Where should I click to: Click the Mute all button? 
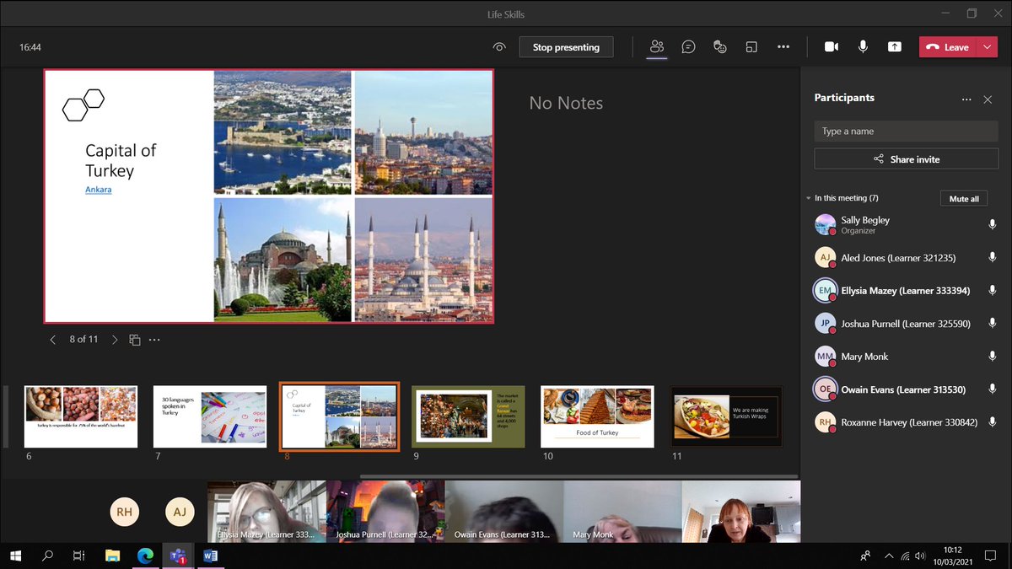coord(964,199)
